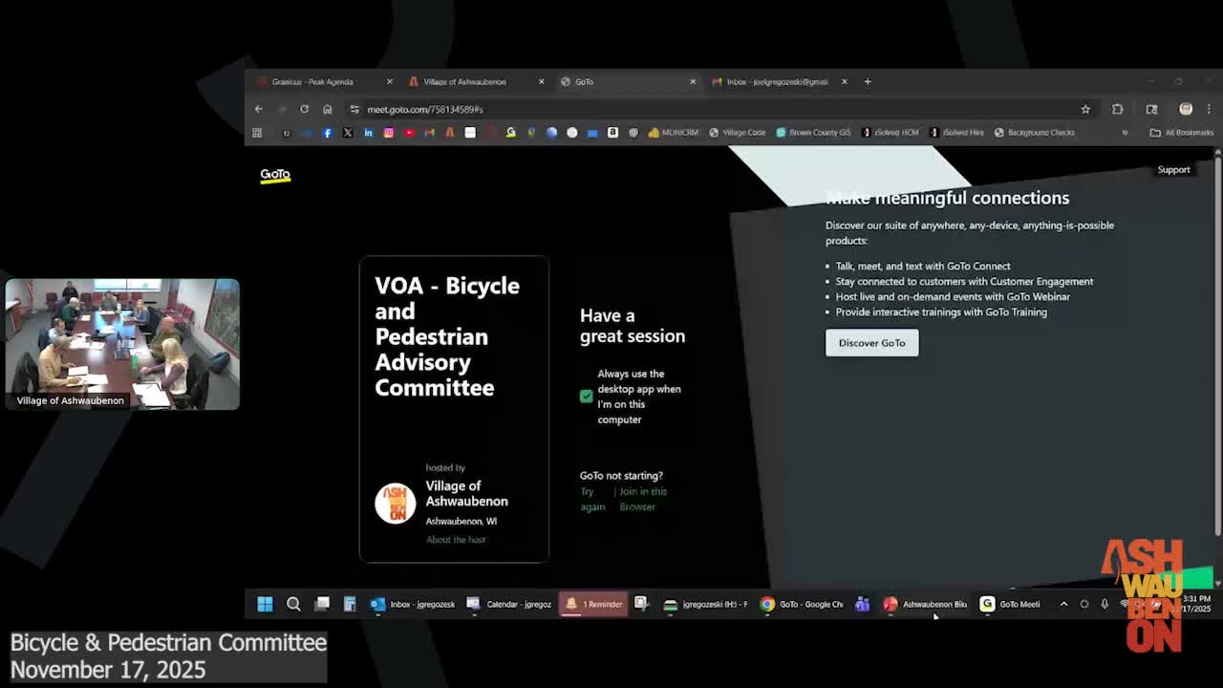The width and height of the screenshot is (1223, 688).
Task: Click the Discover GoTo button
Action: (871, 343)
